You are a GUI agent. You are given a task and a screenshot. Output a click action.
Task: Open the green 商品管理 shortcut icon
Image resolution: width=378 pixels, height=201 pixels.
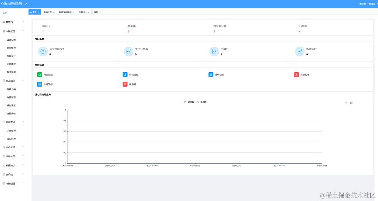click(x=40, y=75)
